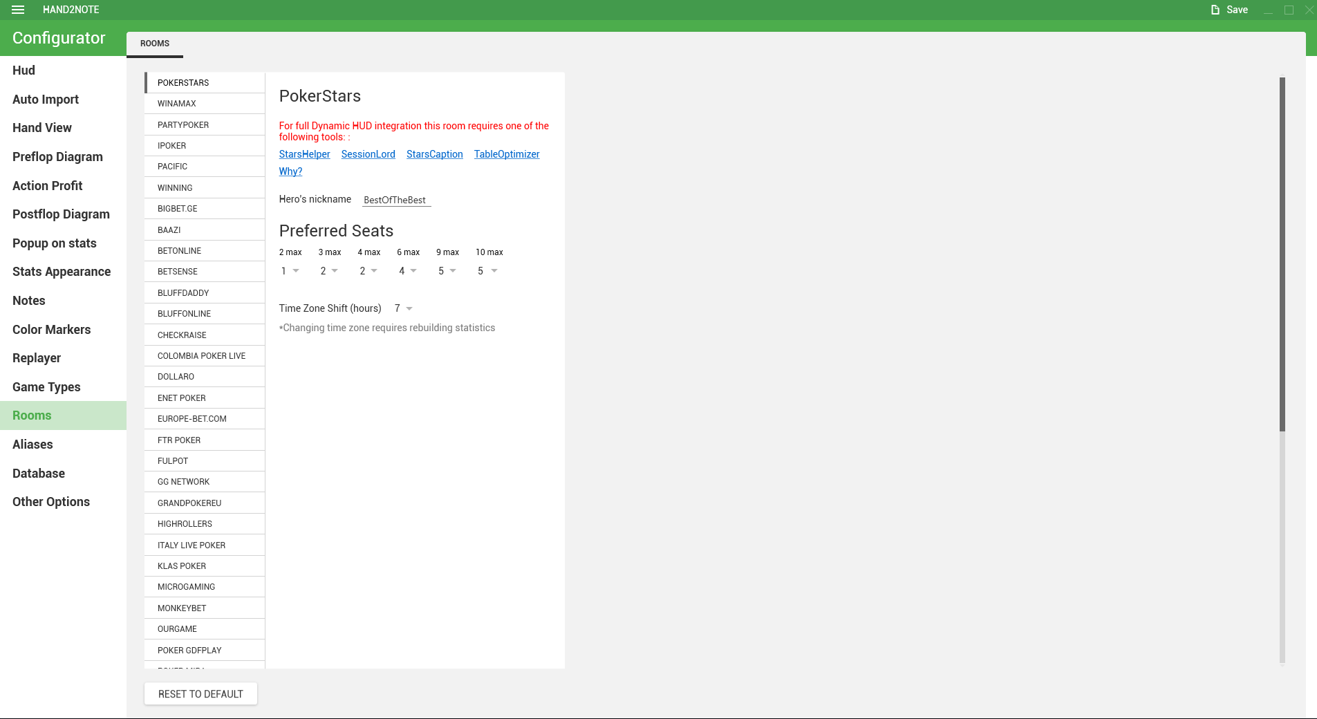
Task: Click the Save document icon
Action: coord(1215,10)
